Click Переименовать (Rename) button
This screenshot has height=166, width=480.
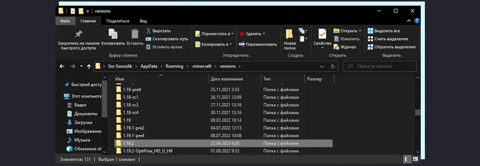(x=258, y=44)
